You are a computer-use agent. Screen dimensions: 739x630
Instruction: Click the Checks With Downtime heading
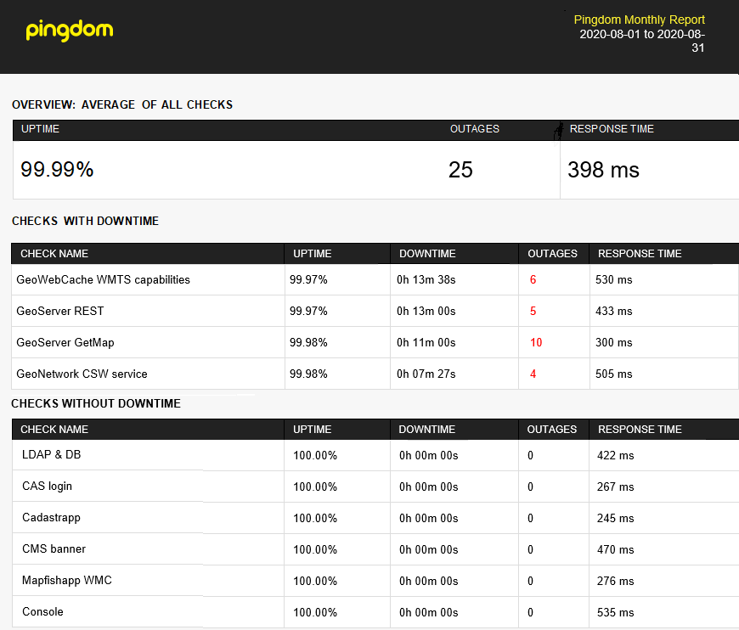click(x=85, y=221)
